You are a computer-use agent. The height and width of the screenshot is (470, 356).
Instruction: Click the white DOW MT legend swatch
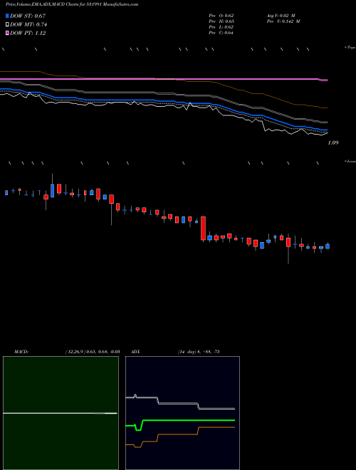(7, 25)
